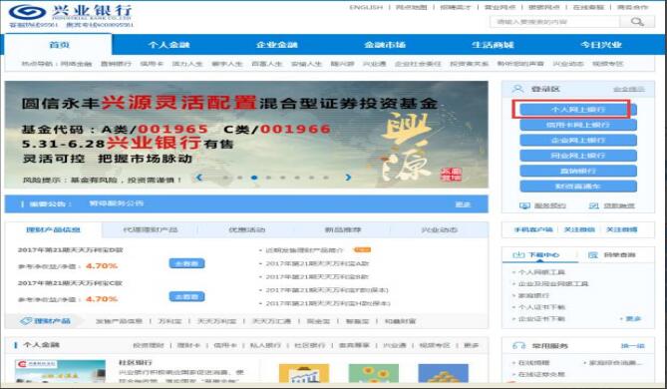The image size is (667, 389).
Task: Open the 首页 navigation tab
Action: tap(59, 45)
